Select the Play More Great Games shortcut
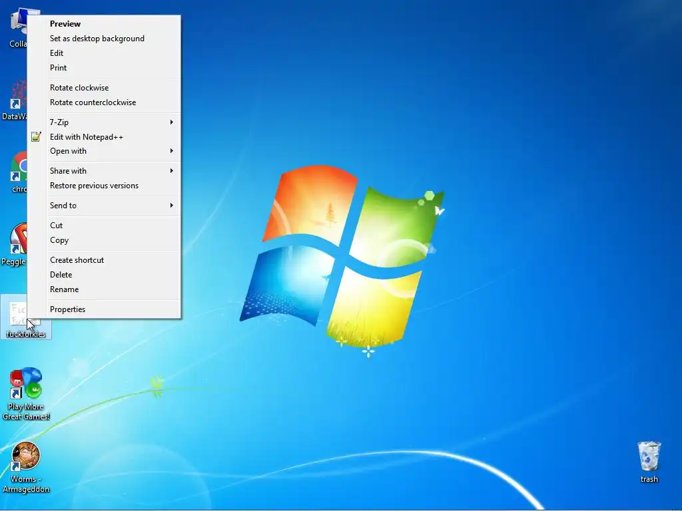The height and width of the screenshot is (511, 682). tap(26, 394)
